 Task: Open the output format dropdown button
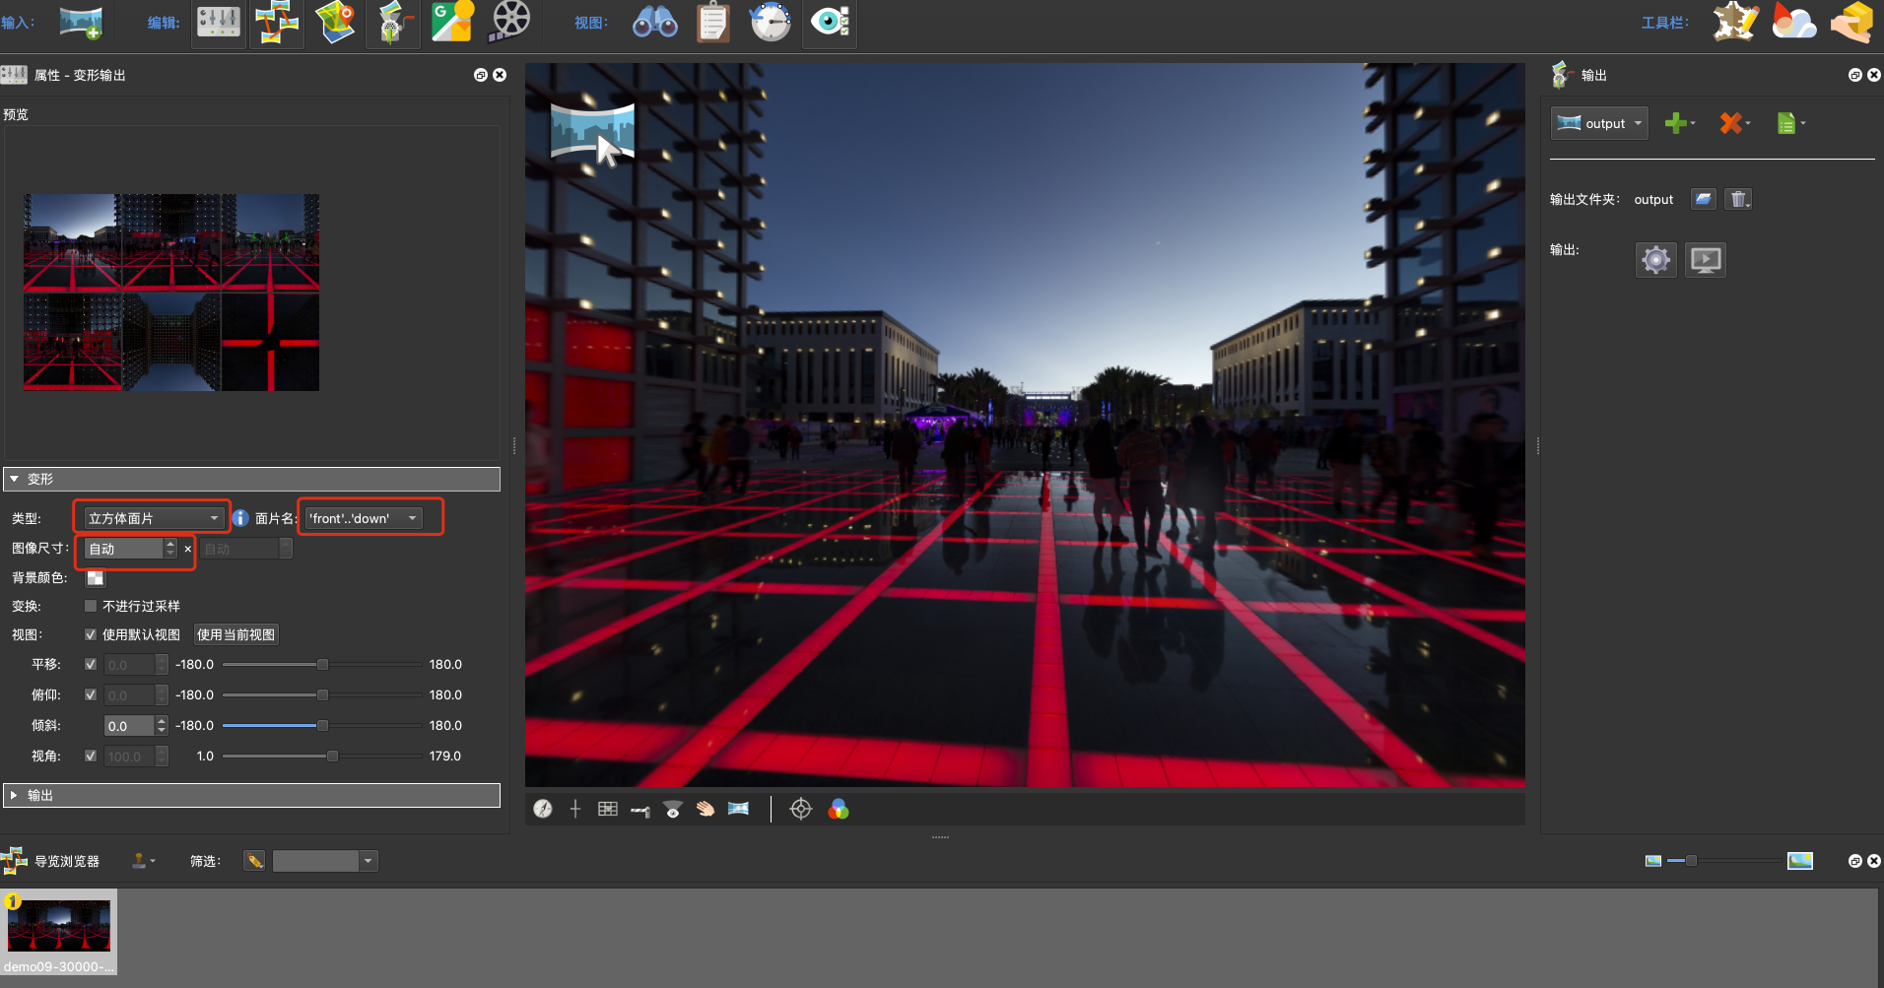click(1598, 123)
